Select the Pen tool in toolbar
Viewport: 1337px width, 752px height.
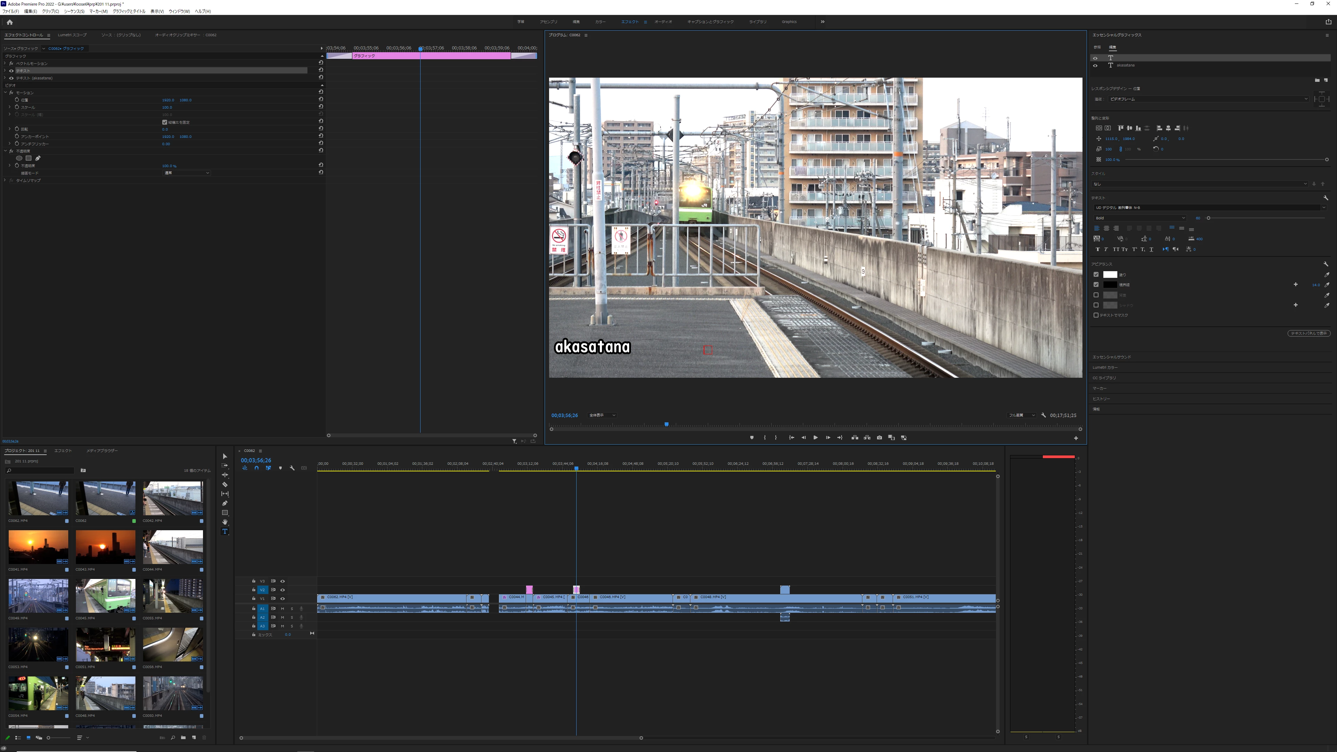click(x=225, y=503)
